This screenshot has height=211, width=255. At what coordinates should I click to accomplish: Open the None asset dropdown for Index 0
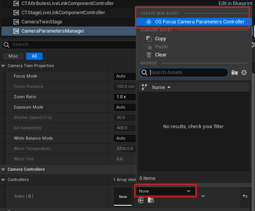click(165, 191)
